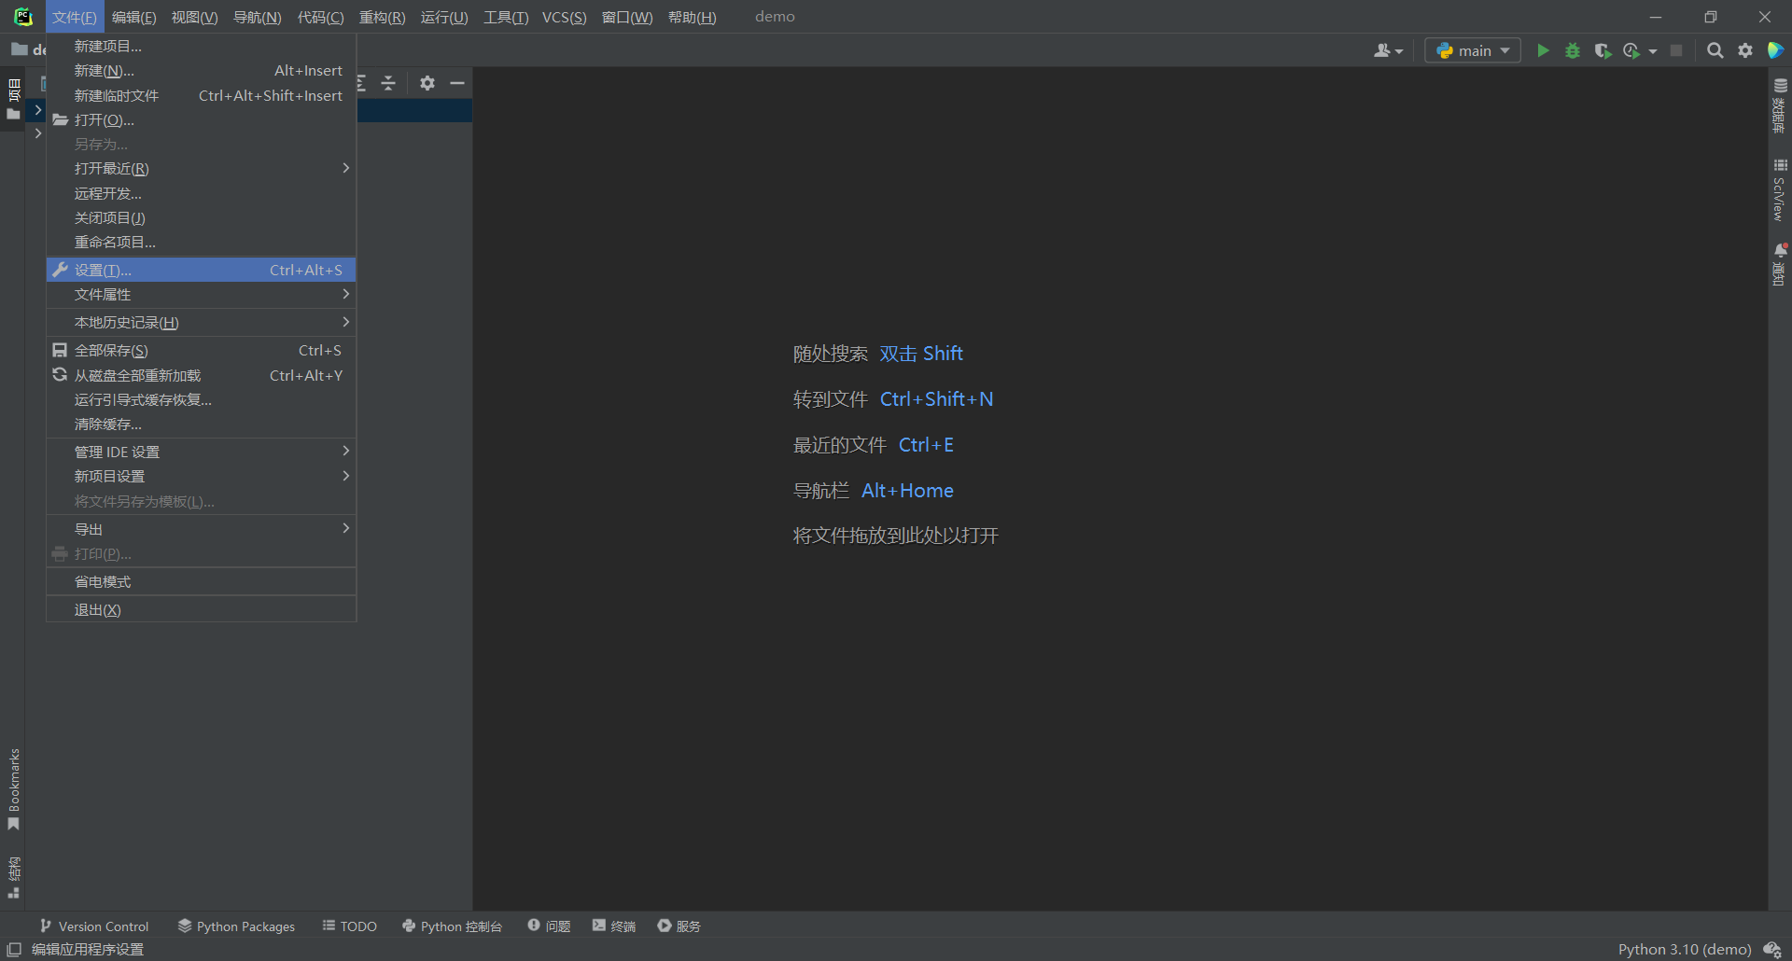
Task: Open IDE settings gear in top toolbar
Action: pyautogui.click(x=1744, y=50)
